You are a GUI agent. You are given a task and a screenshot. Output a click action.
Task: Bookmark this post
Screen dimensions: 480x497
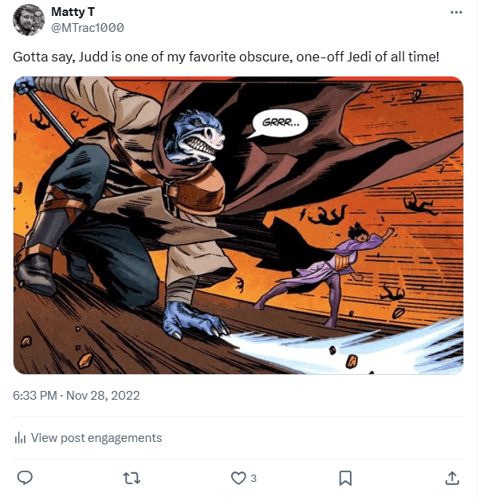345,478
